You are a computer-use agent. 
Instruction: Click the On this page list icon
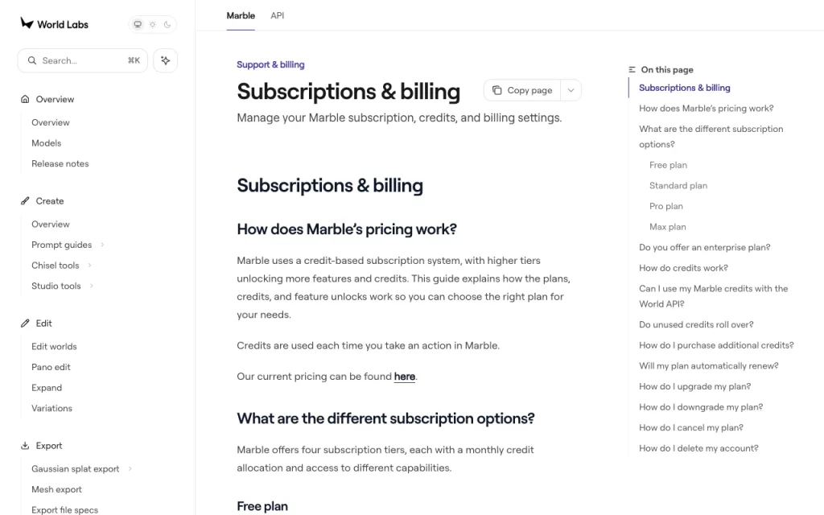(632, 69)
